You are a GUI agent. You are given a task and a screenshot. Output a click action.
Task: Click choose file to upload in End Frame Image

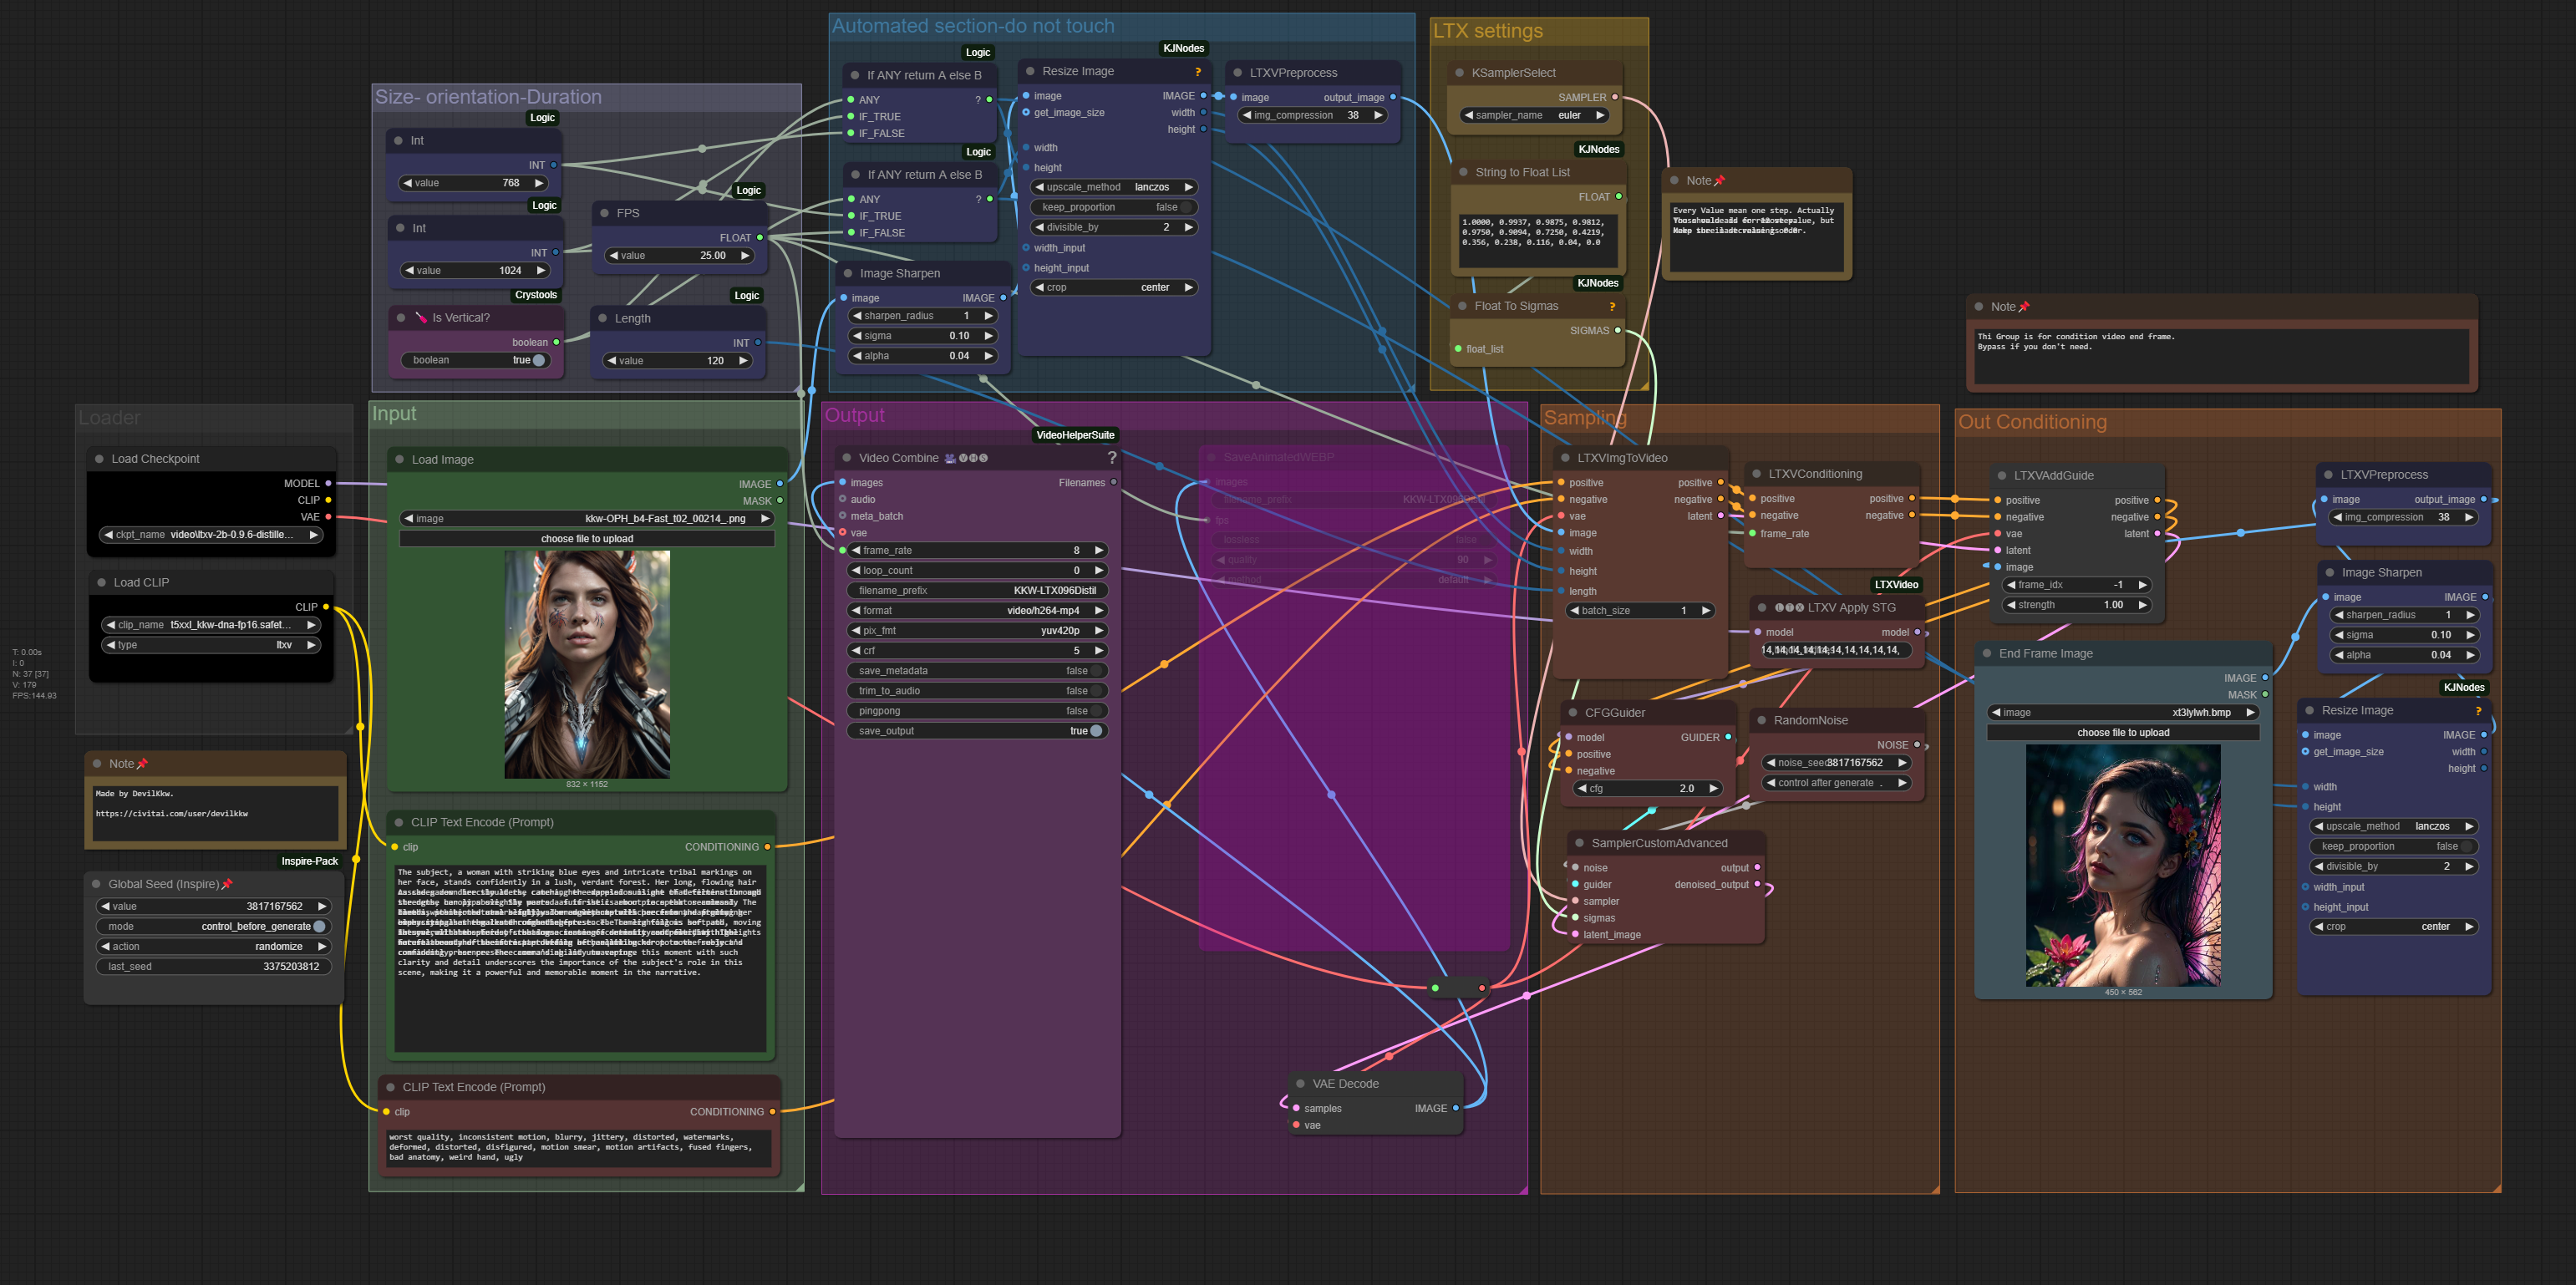tap(2122, 733)
